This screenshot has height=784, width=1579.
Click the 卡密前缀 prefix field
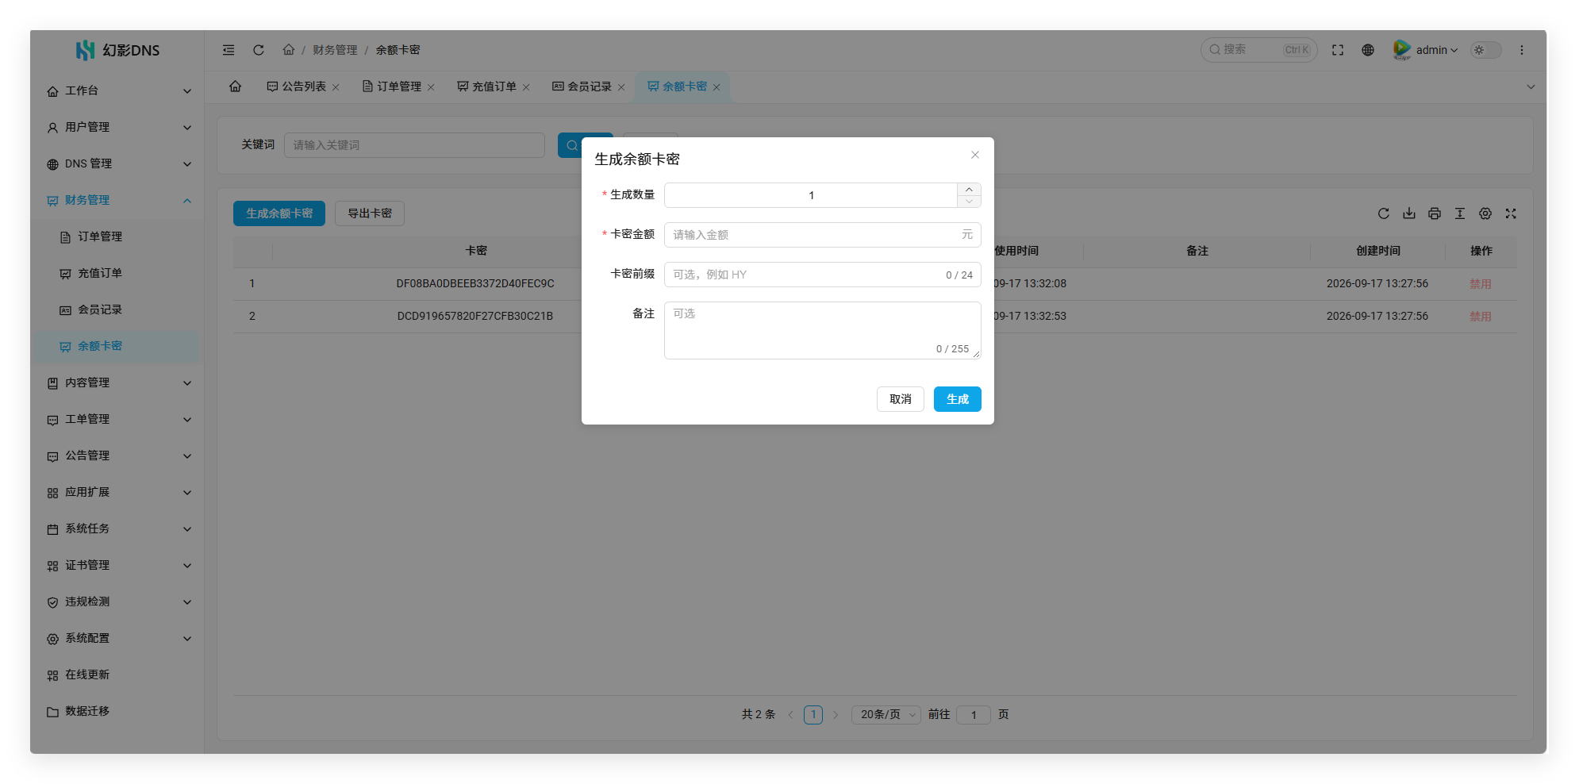click(823, 275)
